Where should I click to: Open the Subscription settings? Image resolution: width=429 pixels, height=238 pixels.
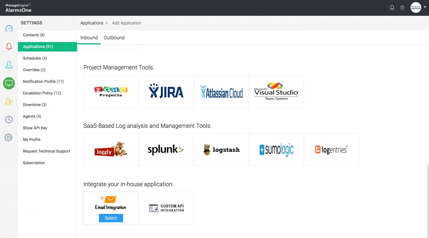coord(47,163)
